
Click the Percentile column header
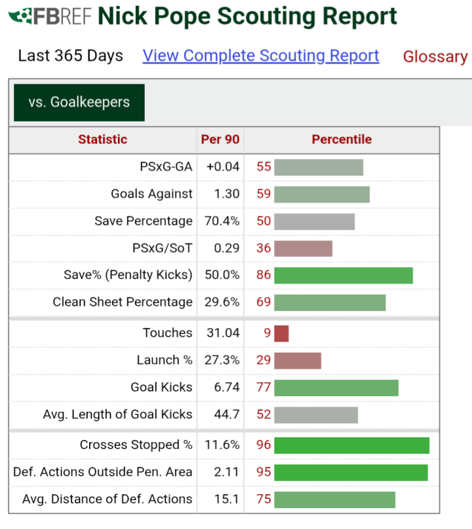342,139
